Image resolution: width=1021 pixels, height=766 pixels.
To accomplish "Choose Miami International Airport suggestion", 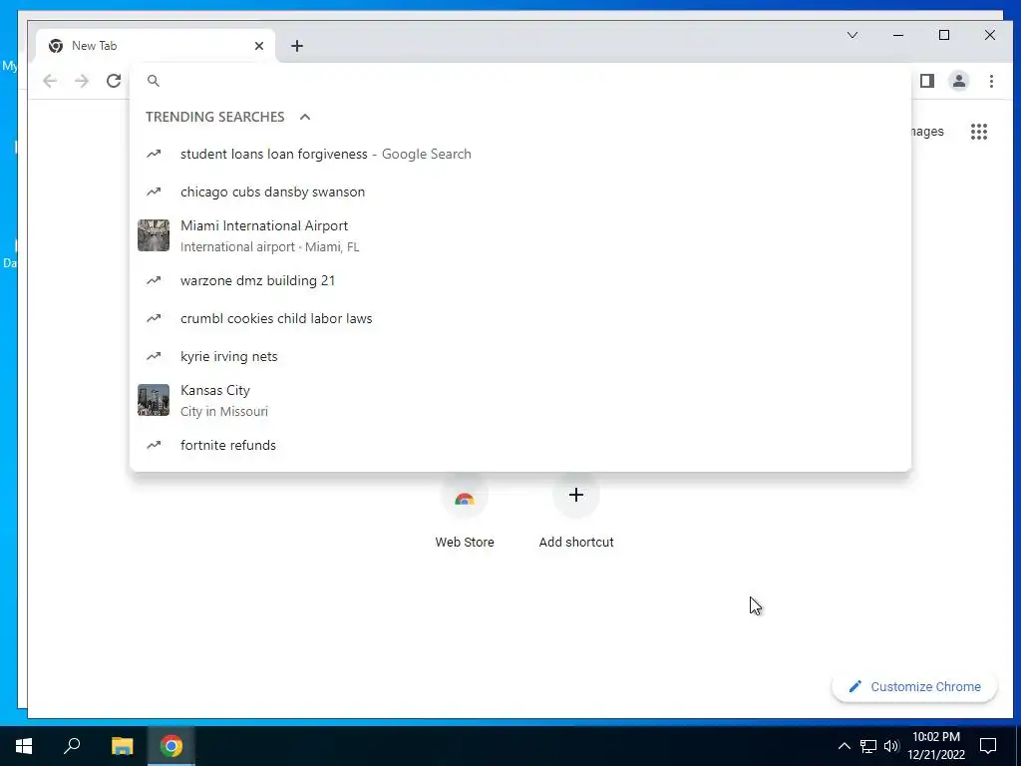I will (x=520, y=235).
